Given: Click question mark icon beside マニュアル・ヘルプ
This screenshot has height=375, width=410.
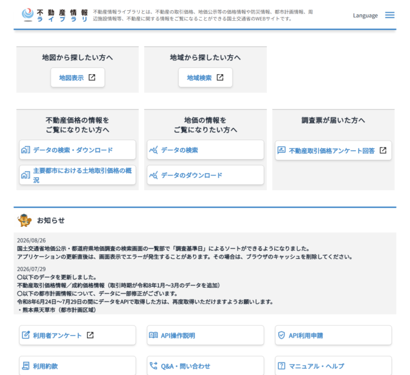Looking at the screenshot, I should pyautogui.click(x=282, y=365).
